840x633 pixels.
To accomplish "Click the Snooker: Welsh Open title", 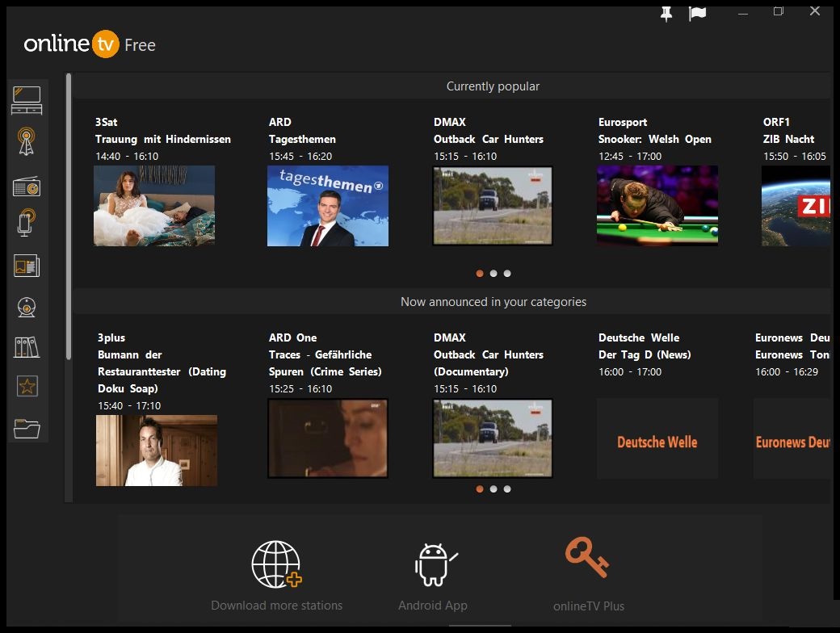I will pyautogui.click(x=655, y=139).
